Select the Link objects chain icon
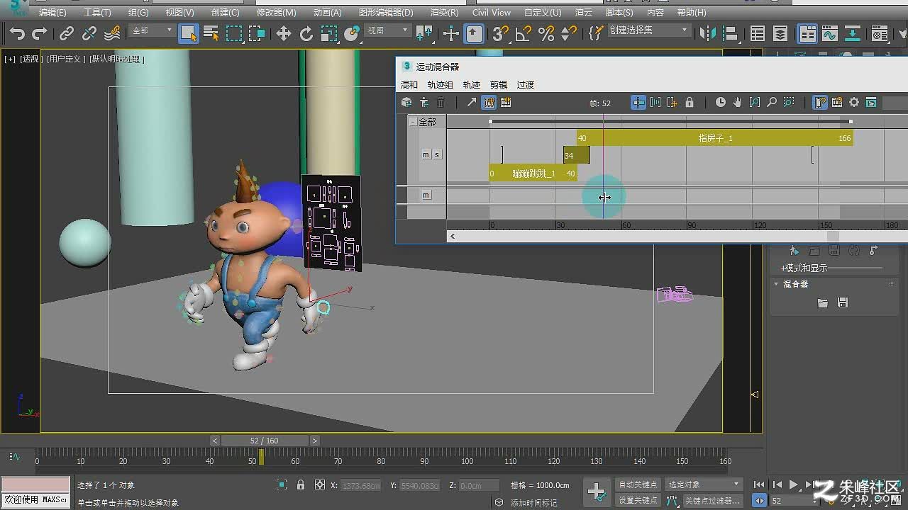This screenshot has width=908, height=510. point(67,33)
